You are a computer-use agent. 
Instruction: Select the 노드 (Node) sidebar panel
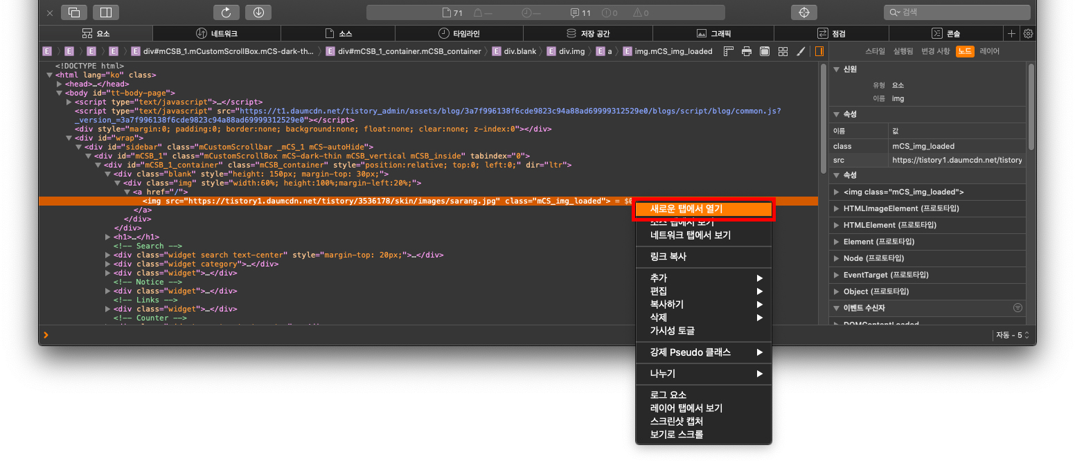pos(965,51)
